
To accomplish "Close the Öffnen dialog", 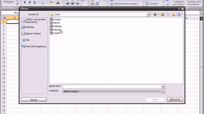I will pyautogui.click(x=183, y=9).
